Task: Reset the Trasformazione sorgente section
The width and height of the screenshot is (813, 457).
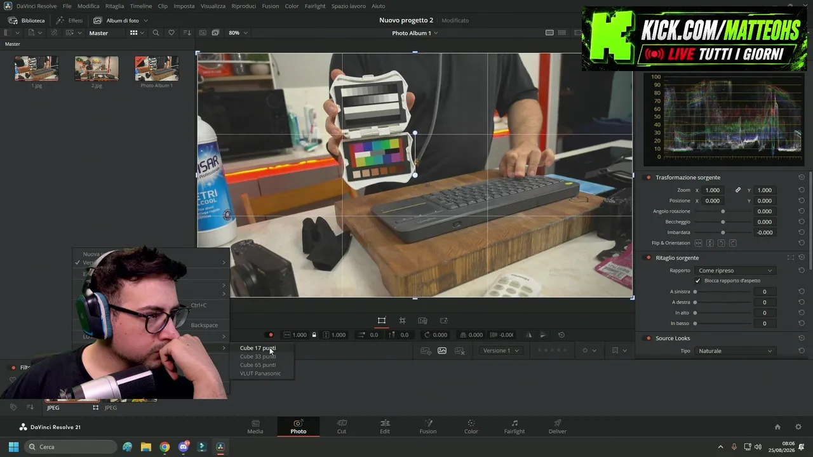Action: (802, 178)
